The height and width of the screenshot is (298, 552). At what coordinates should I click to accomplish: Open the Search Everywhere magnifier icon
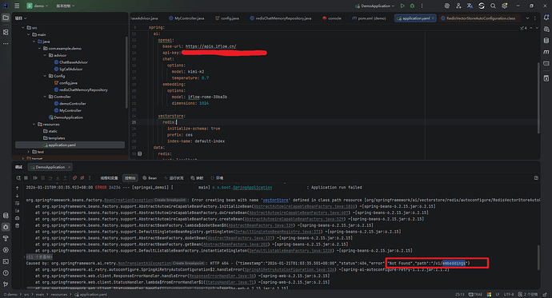[493, 6]
